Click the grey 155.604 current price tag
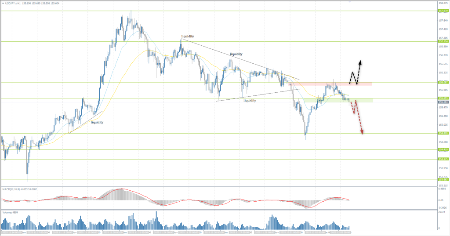This screenshot has height=236, width=450. click(443, 102)
